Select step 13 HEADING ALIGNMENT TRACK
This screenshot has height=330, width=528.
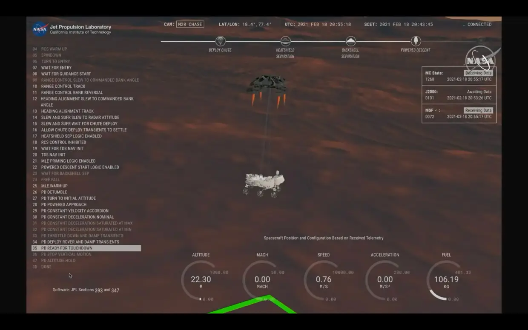(63, 111)
